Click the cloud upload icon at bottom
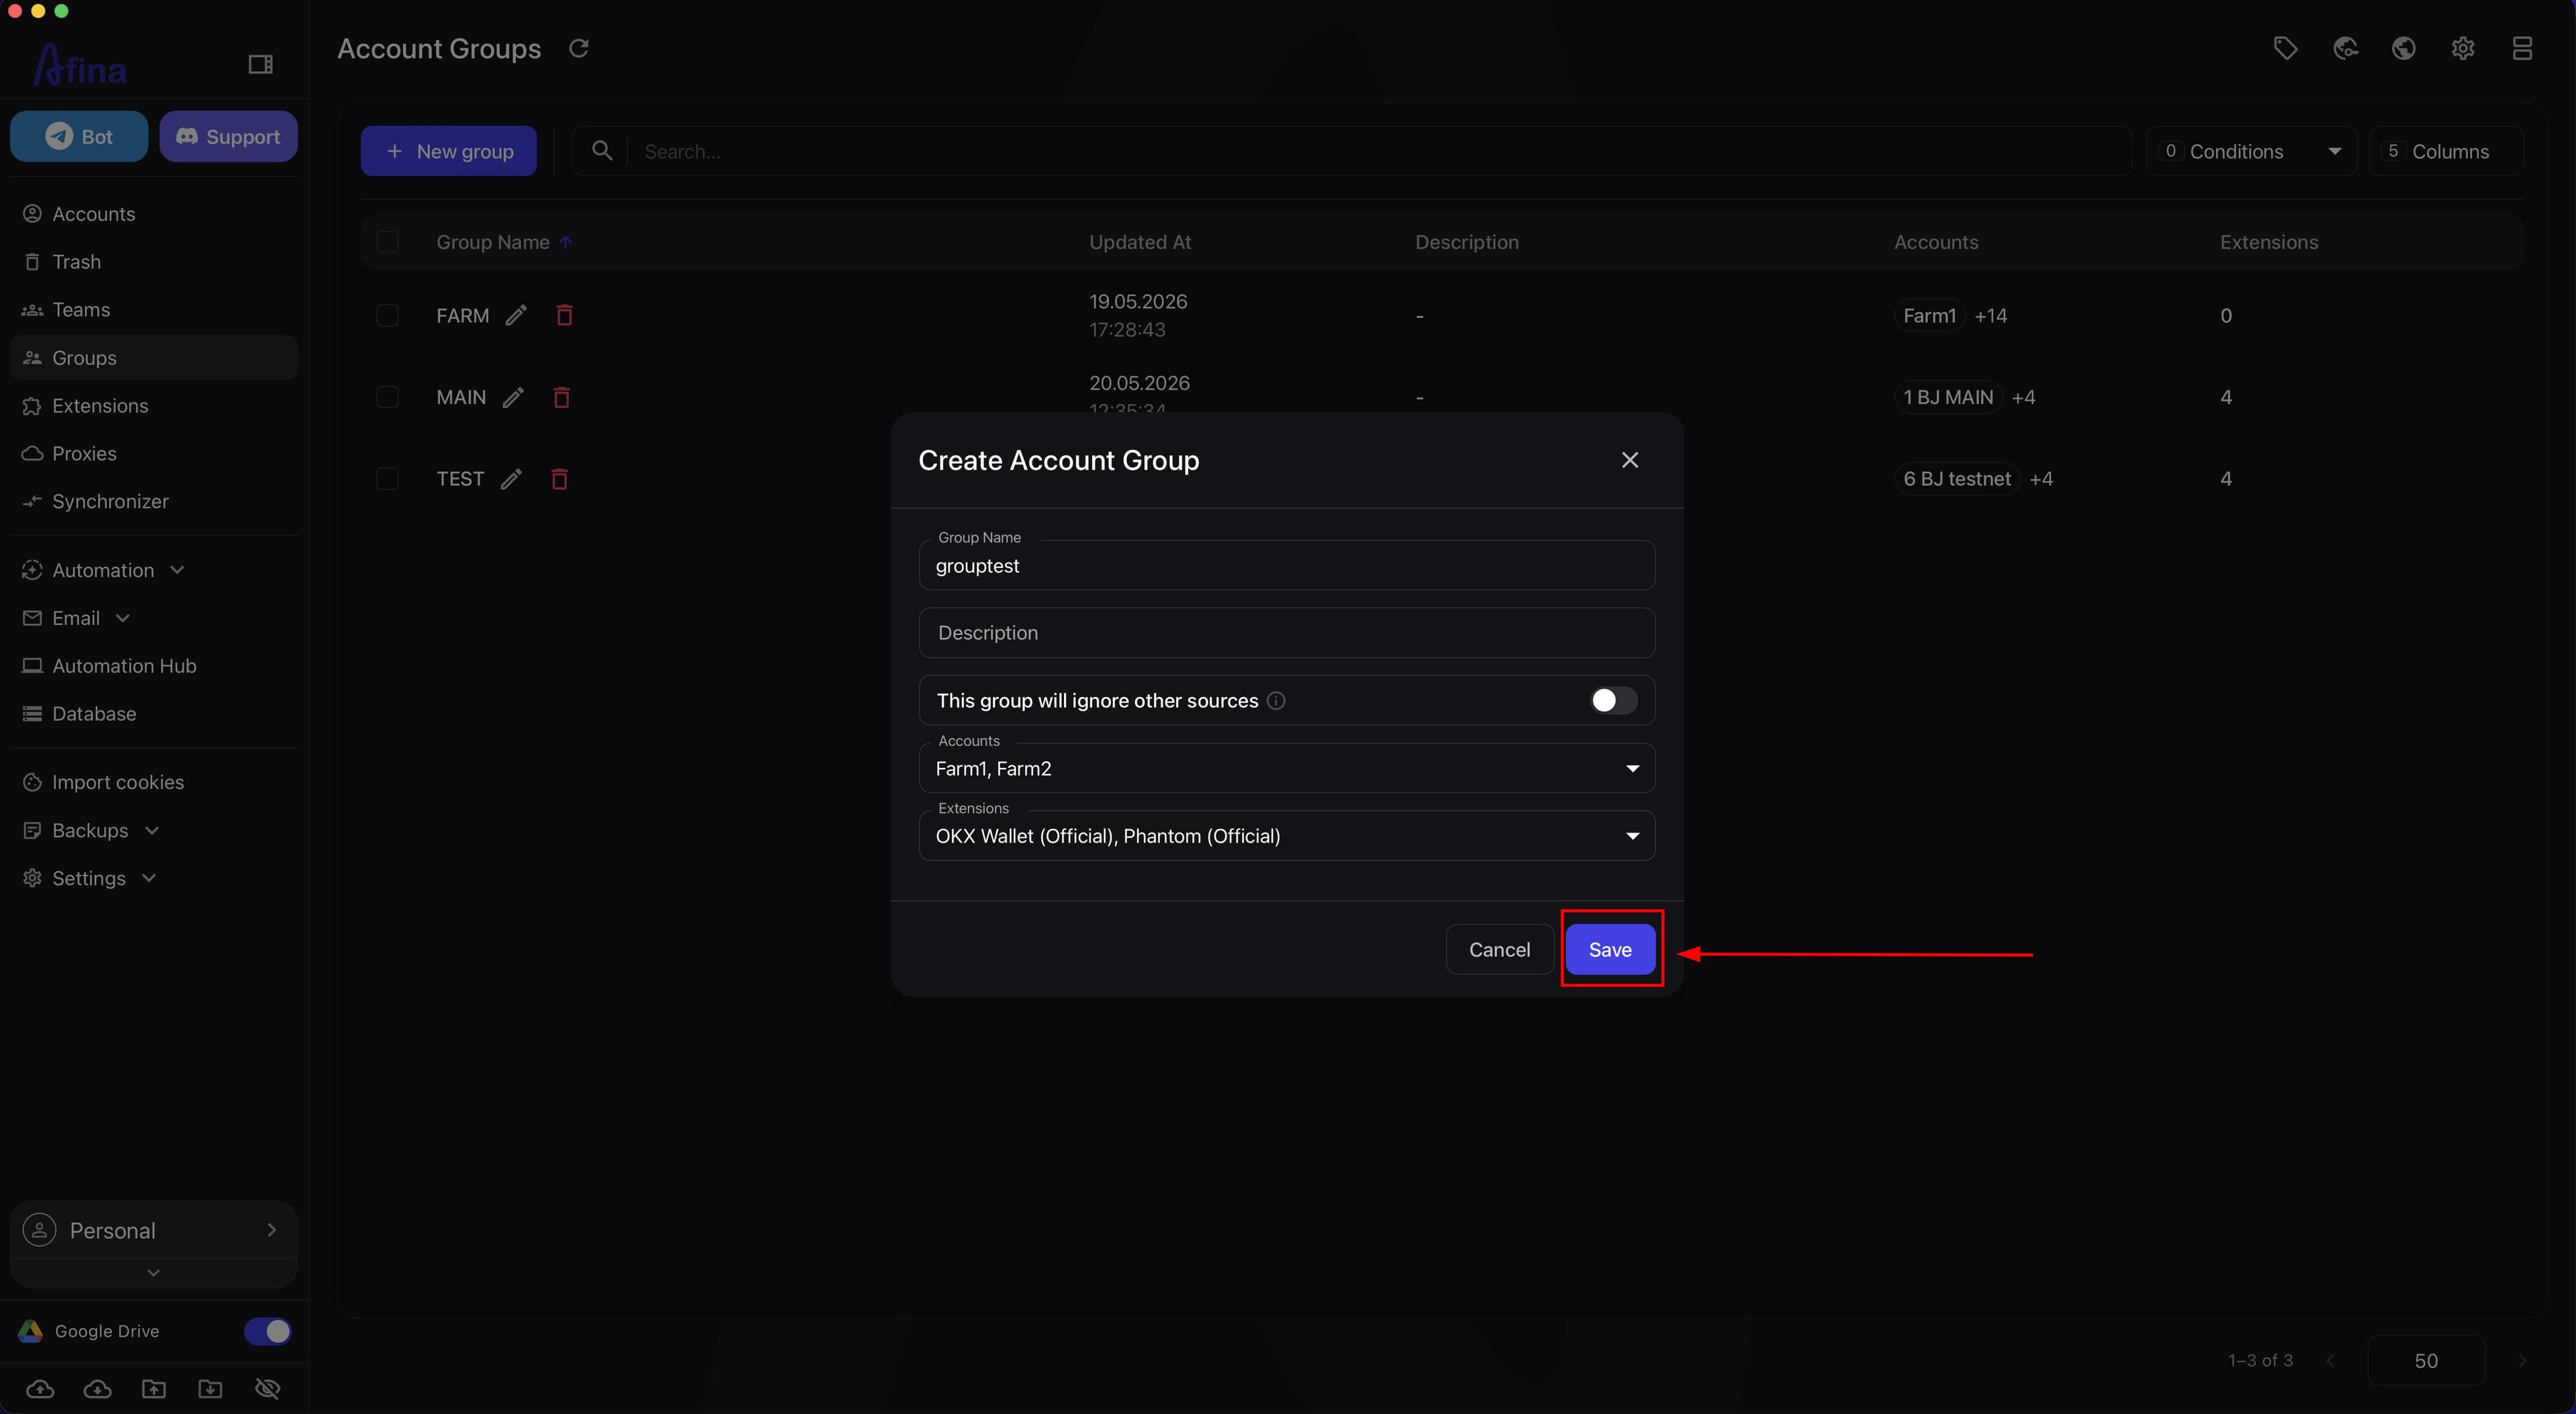 [40, 1388]
